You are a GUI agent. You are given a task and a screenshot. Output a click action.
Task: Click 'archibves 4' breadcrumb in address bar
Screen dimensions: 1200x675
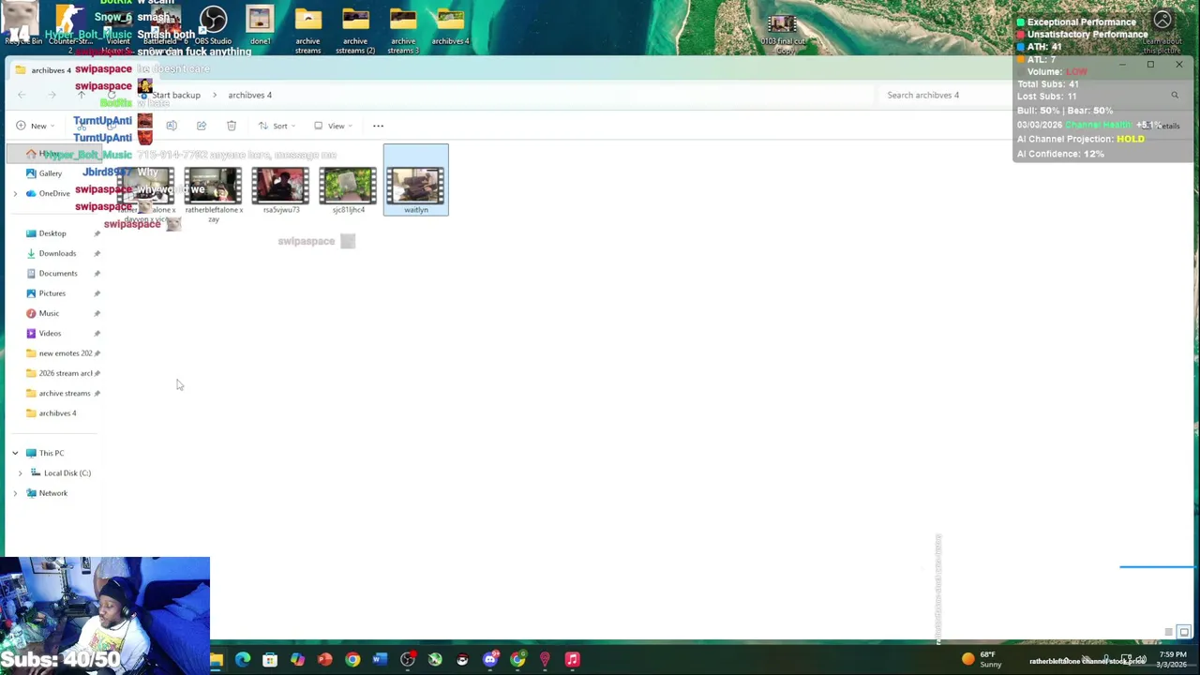(249, 95)
